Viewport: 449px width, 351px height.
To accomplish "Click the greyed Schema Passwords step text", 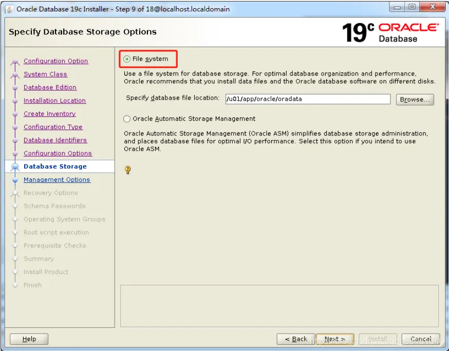I will click(x=54, y=206).
